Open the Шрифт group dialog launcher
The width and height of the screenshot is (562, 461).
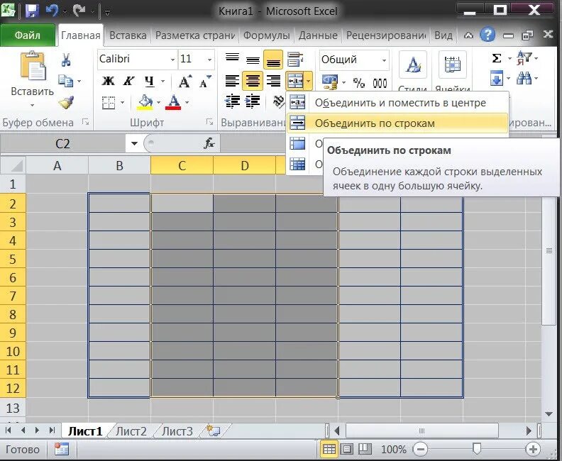(x=209, y=122)
